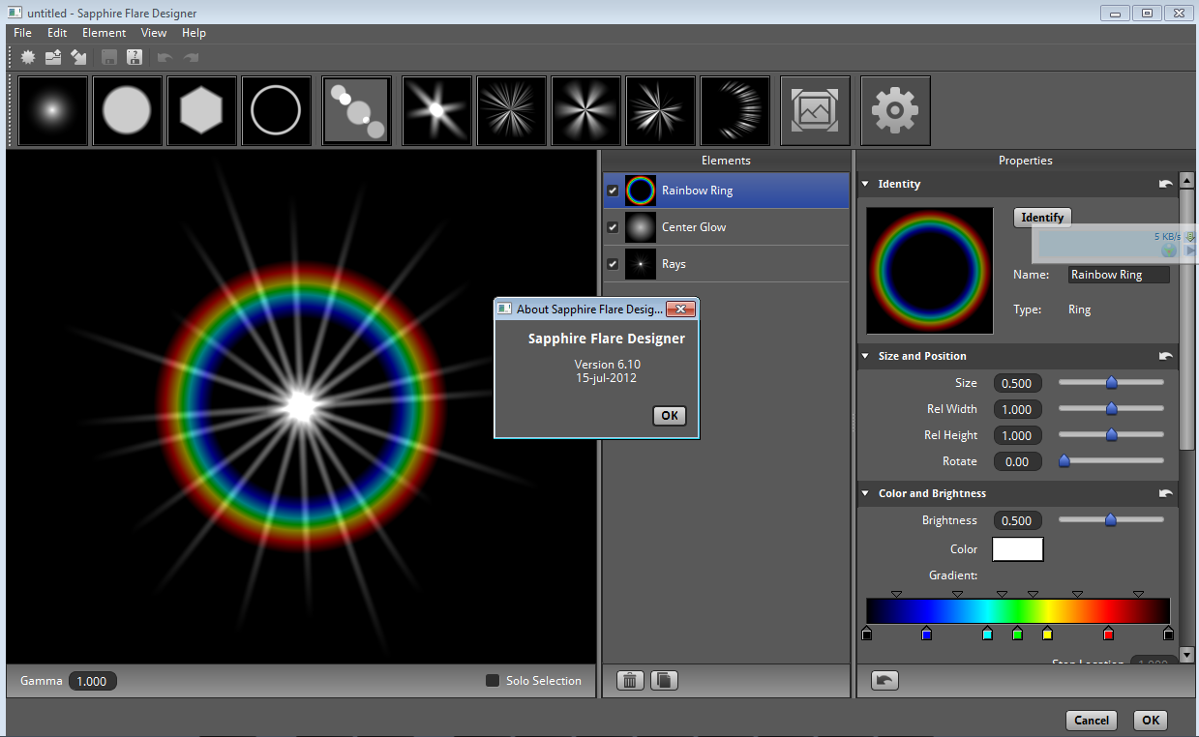Delete selected element with trash icon

point(630,681)
